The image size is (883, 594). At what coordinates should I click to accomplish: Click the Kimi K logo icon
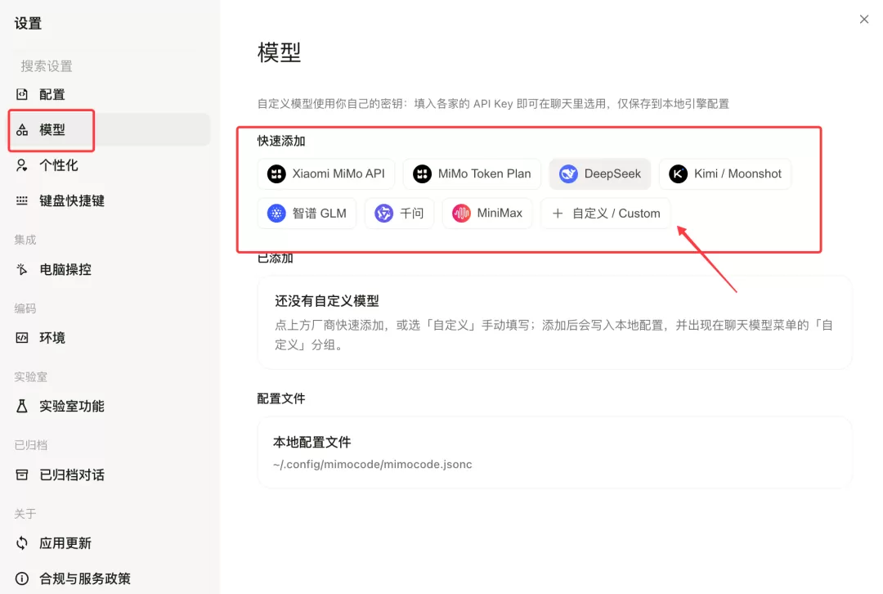(x=678, y=173)
